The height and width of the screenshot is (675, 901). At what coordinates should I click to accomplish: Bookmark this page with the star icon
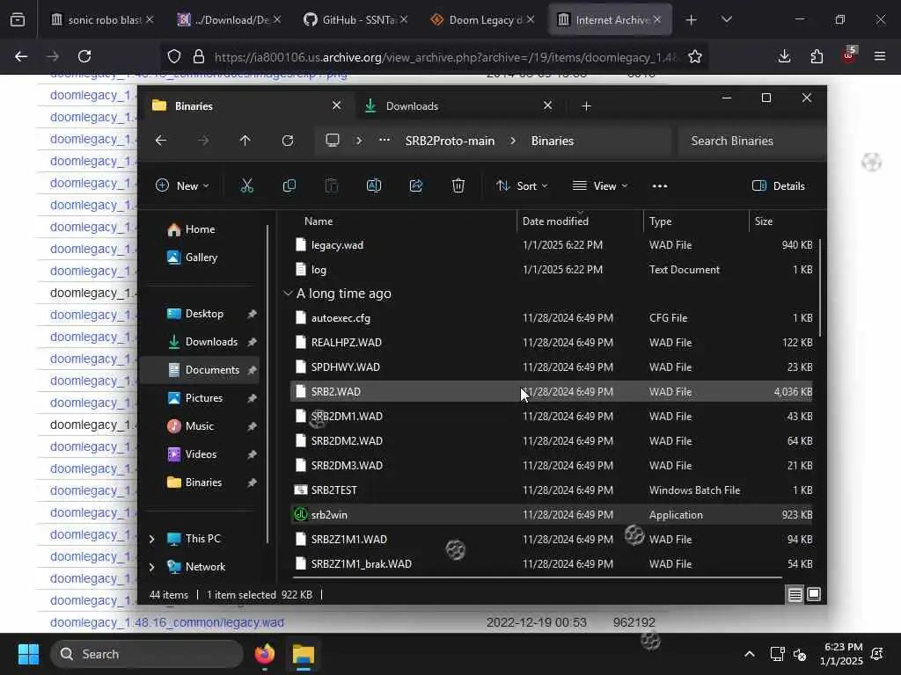click(x=695, y=57)
